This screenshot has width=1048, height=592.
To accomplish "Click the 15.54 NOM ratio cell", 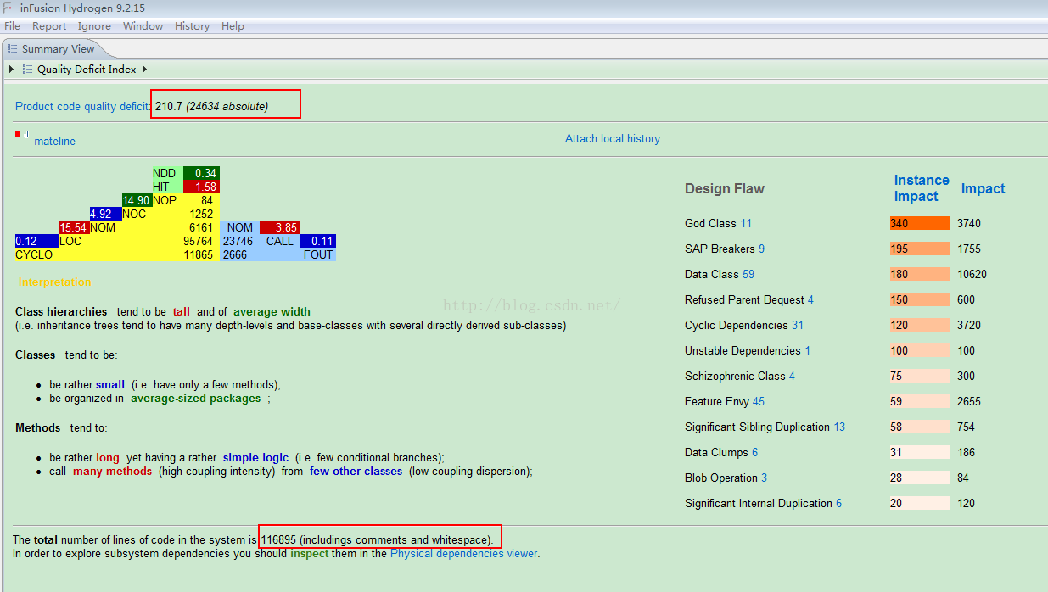I will [74, 227].
